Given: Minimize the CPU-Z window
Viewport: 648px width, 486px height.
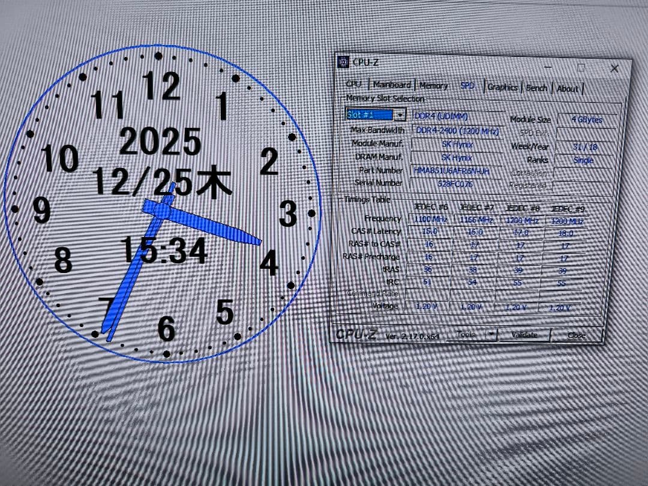Looking at the screenshot, I should (547, 67).
